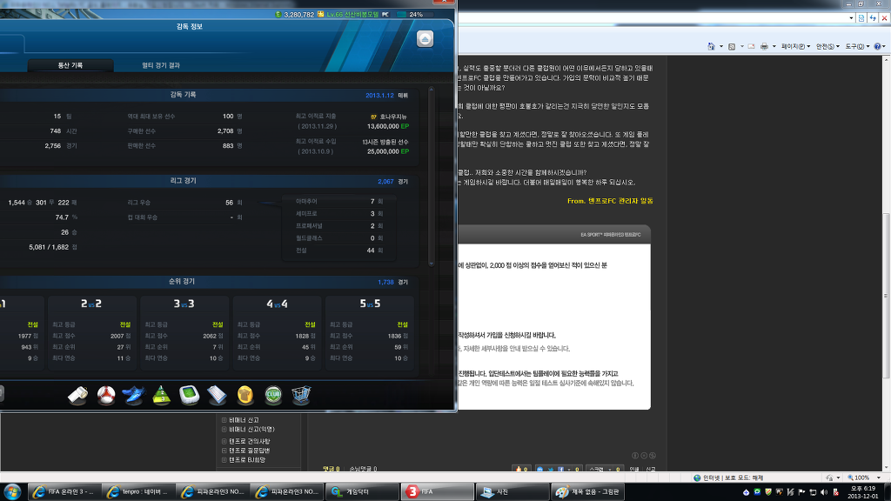This screenshot has width=891, height=501.
Task: Click the 신고 report link under the post
Action: (651, 470)
